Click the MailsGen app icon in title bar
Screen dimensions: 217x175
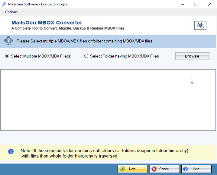click(4, 4)
